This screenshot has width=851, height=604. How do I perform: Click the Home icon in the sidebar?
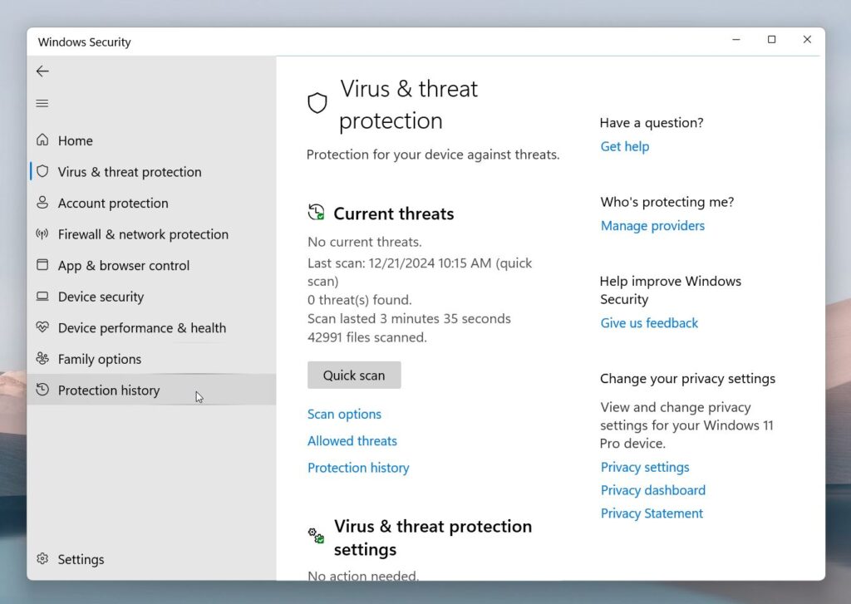tap(42, 140)
